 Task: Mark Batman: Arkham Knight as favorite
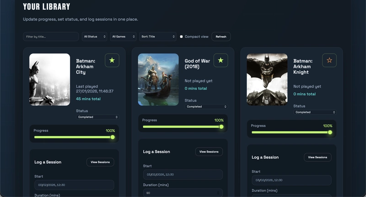click(x=329, y=60)
